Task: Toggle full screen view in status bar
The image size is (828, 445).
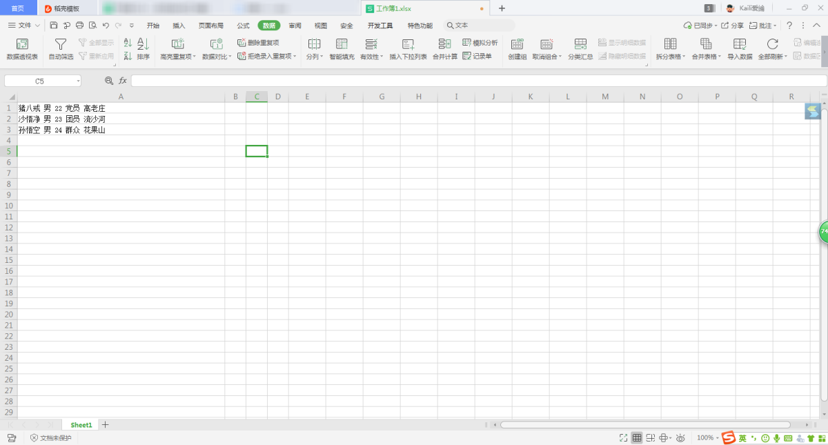Action: 623,438
